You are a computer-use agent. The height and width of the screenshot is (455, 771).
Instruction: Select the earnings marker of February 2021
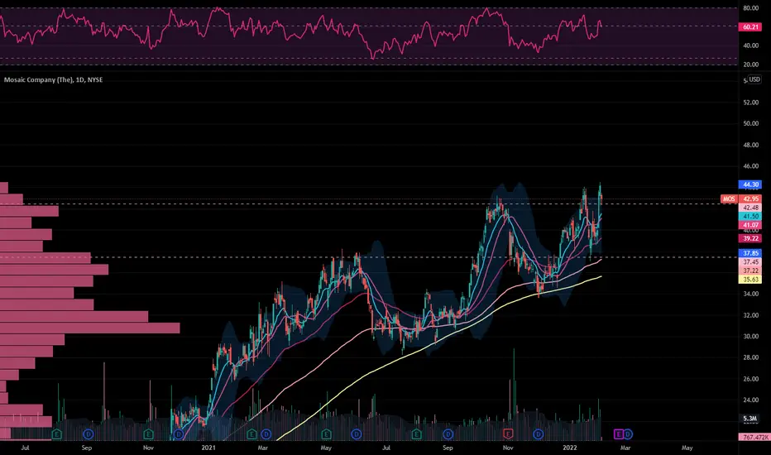tap(251, 434)
